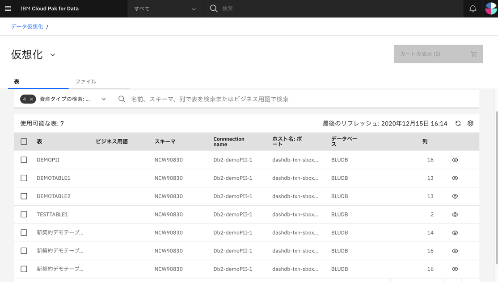Click the shopping cart icon in カートの表示

click(473, 54)
